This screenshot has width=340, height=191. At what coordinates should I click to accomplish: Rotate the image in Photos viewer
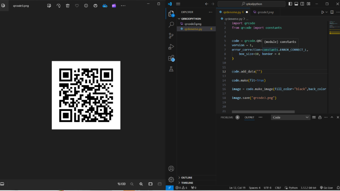tap(58, 6)
